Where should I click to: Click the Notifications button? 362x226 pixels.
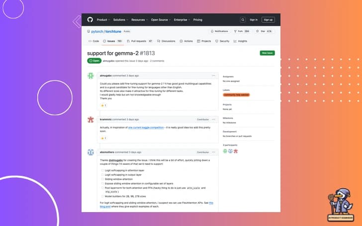219,31
